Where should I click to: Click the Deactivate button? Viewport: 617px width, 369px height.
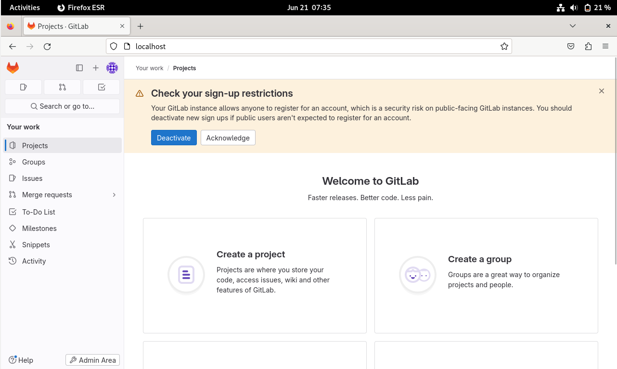pos(174,138)
